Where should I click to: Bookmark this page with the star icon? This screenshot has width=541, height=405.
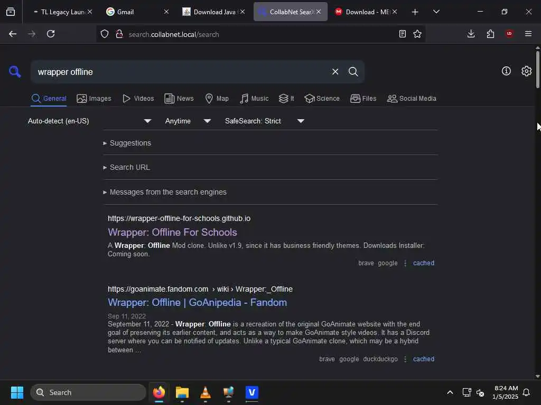pos(417,34)
